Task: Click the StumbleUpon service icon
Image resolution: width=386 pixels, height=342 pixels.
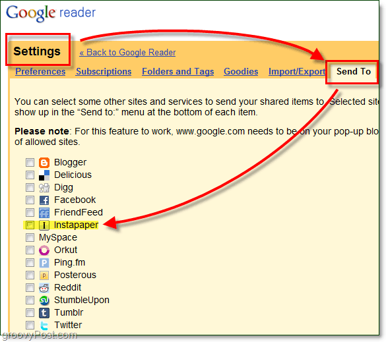Action: [44, 300]
